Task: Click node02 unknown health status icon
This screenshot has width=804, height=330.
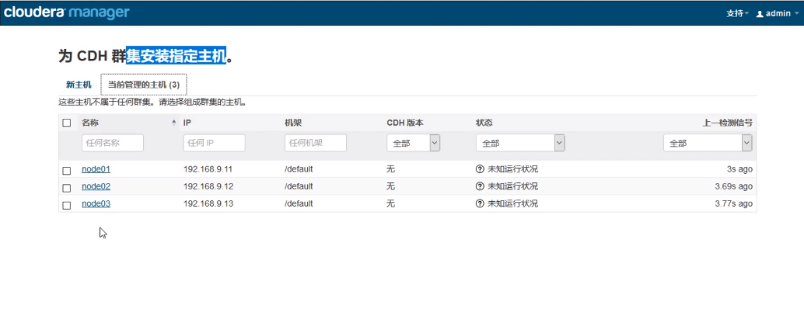Action: (480, 186)
